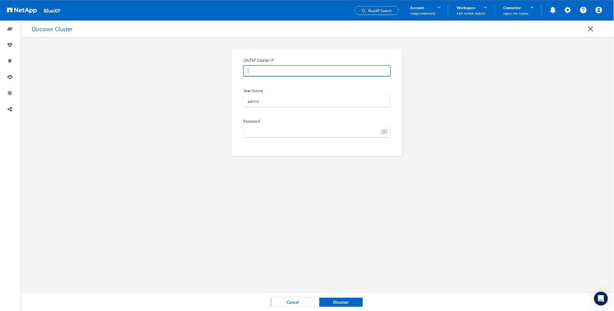Click the Password field
Screen dimensions: 614x311
pyautogui.click(x=317, y=132)
